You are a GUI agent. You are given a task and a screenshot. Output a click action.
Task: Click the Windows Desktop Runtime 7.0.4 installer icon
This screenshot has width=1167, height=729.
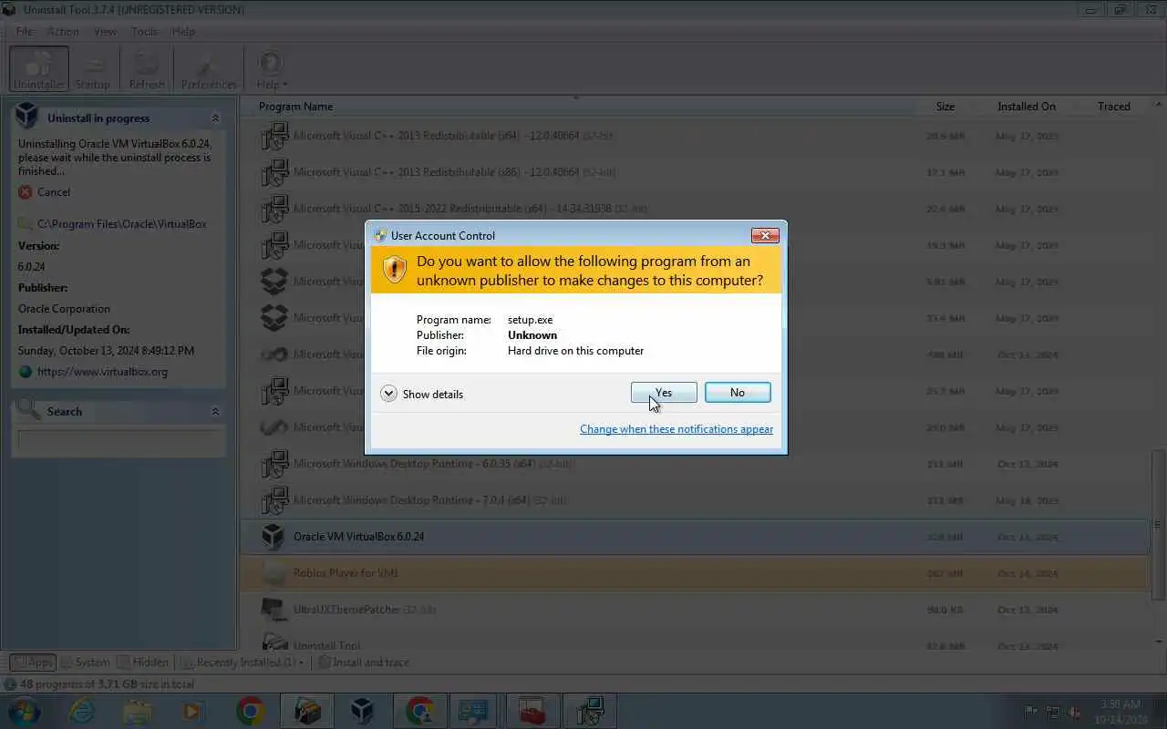pyautogui.click(x=274, y=500)
